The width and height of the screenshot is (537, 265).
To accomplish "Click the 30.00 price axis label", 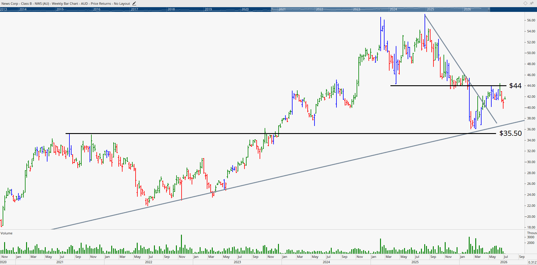I will [x=531, y=162].
